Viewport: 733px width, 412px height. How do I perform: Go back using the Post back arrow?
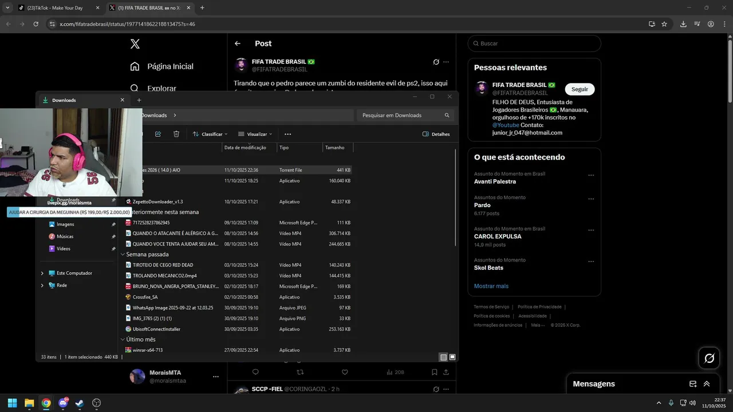[238, 43]
